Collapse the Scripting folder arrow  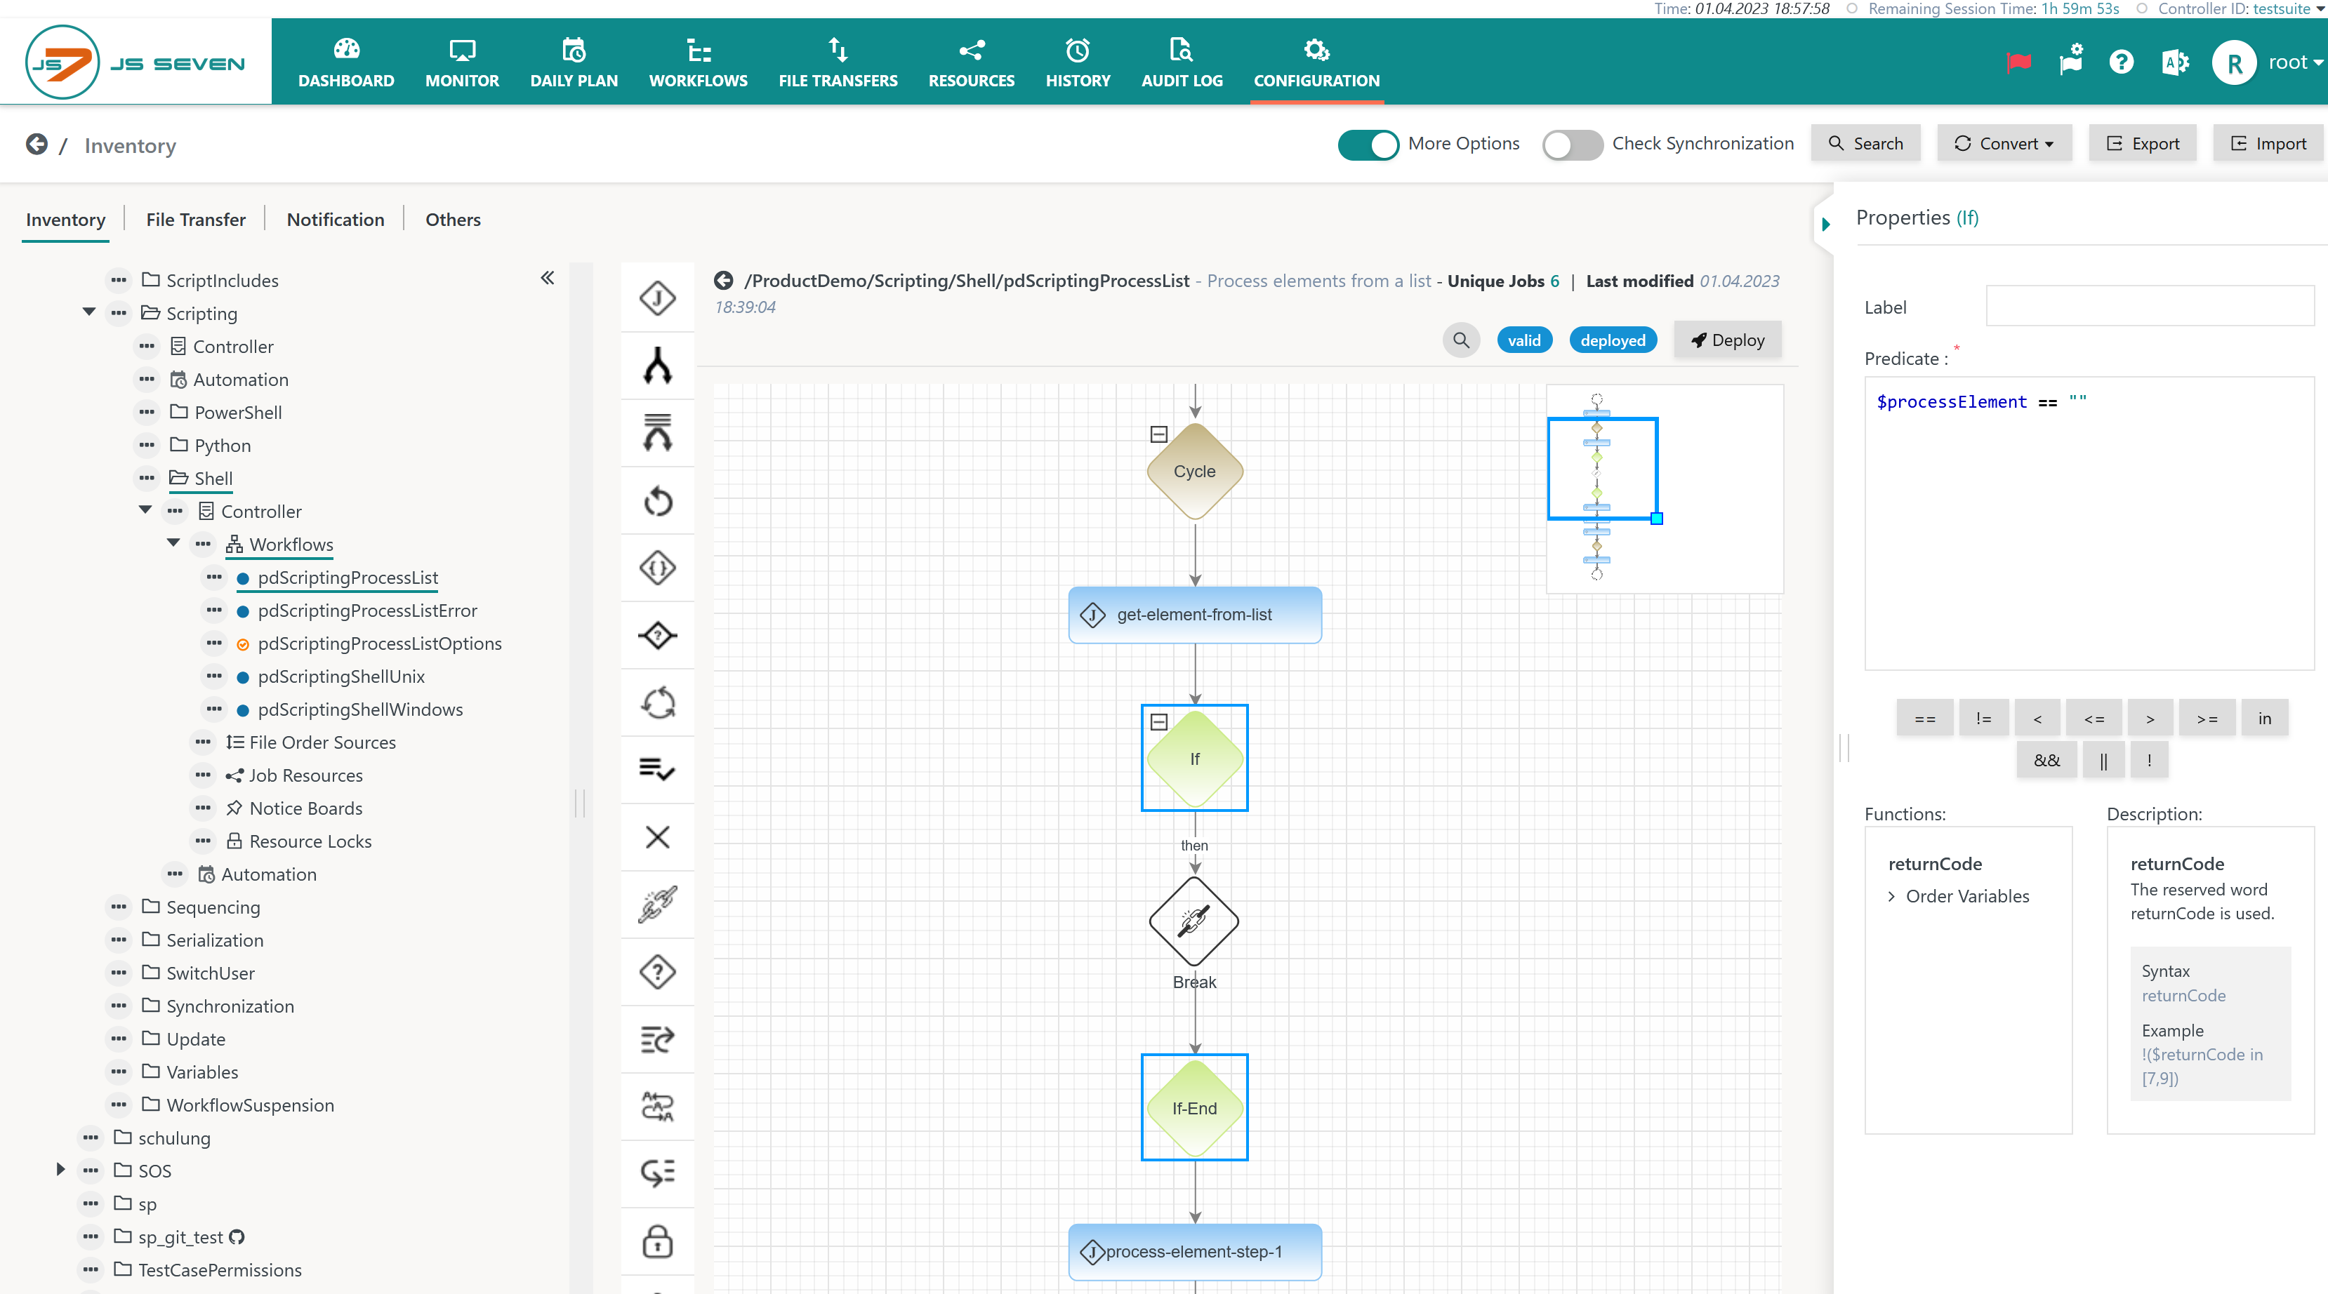(x=88, y=313)
